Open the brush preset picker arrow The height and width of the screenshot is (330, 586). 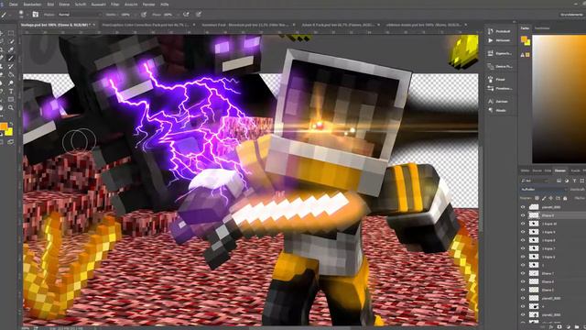tap(27, 15)
